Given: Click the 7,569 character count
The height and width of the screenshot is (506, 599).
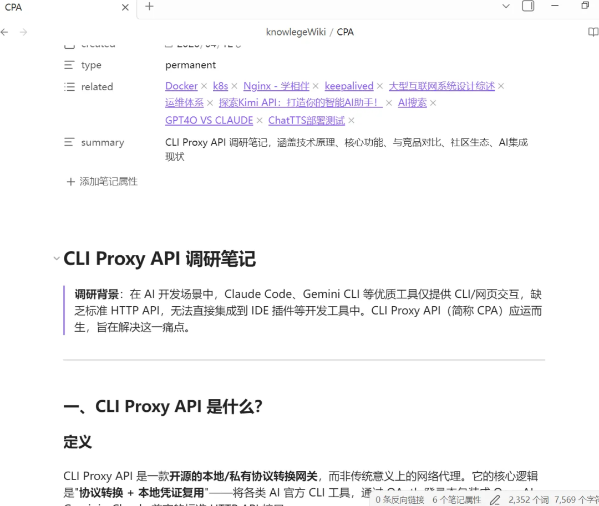Looking at the screenshot, I should tap(576, 500).
